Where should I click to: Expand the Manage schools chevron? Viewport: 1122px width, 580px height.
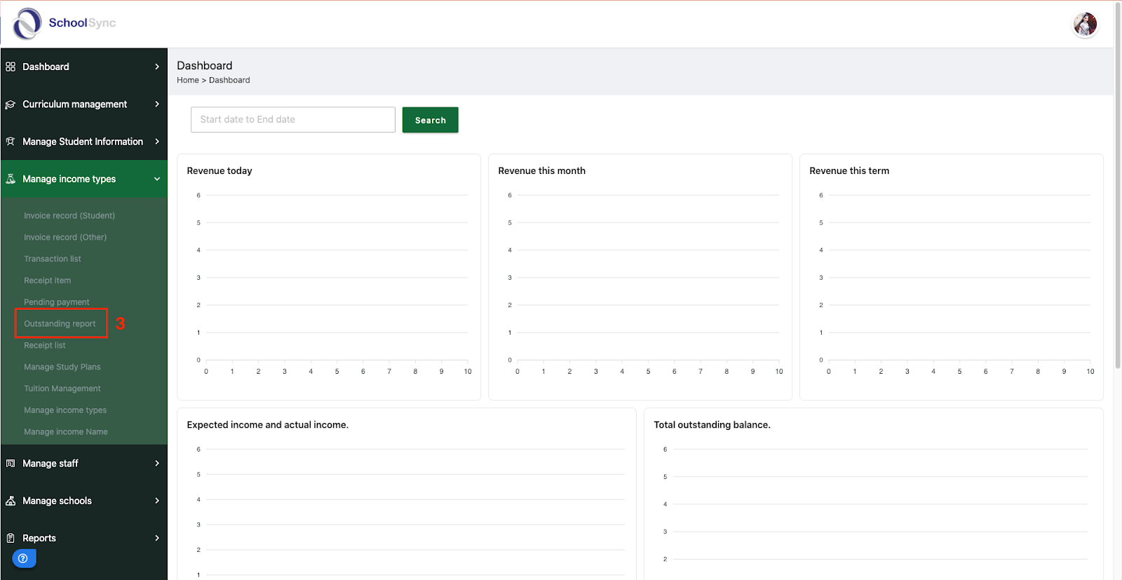tap(157, 501)
